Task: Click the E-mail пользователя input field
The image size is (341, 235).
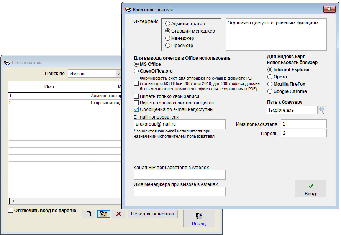Action: point(180,124)
